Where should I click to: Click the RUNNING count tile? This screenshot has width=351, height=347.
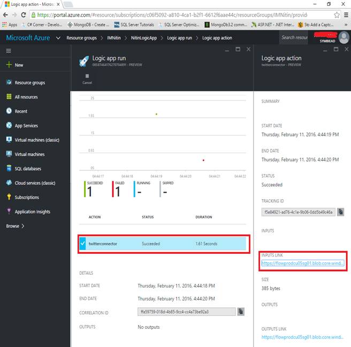(142, 189)
